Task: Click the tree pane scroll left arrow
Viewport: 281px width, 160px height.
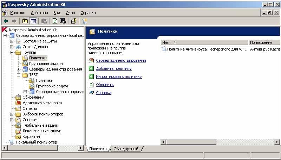Action: pyautogui.click(x=5, y=148)
